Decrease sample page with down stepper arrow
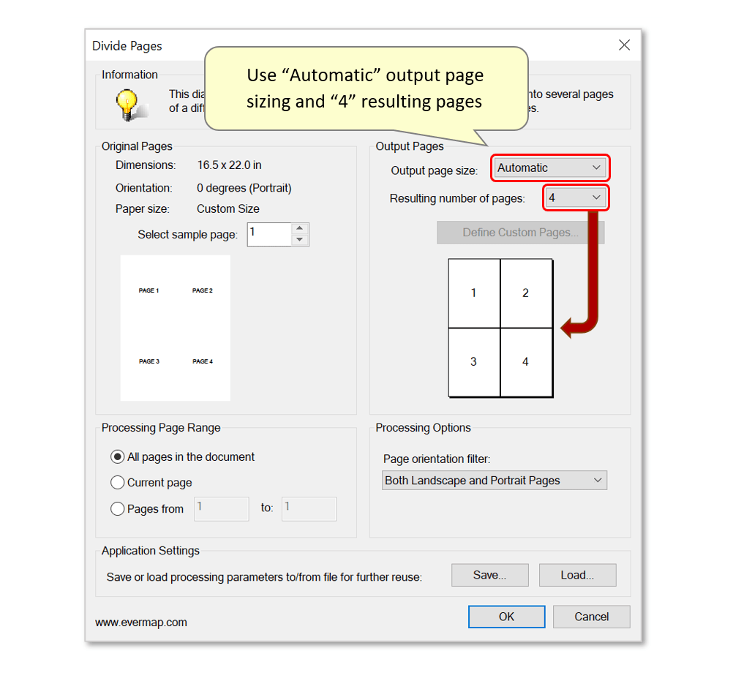Image resolution: width=733 pixels, height=681 pixels. click(300, 238)
